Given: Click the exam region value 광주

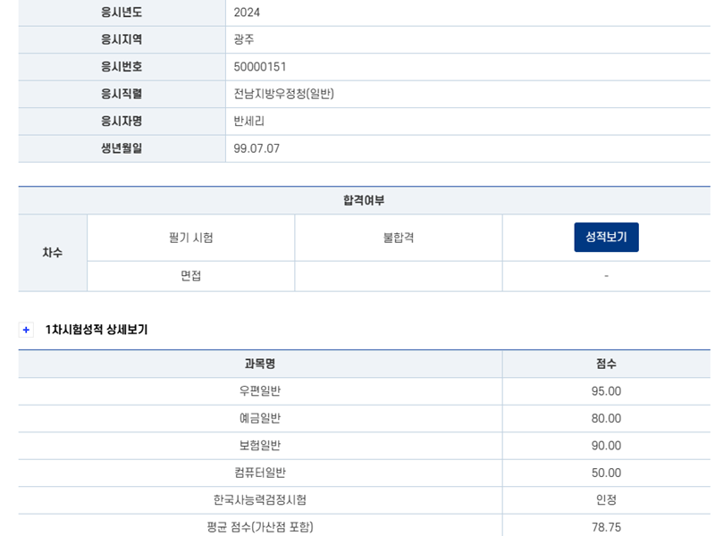Looking at the screenshot, I should point(244,39).
